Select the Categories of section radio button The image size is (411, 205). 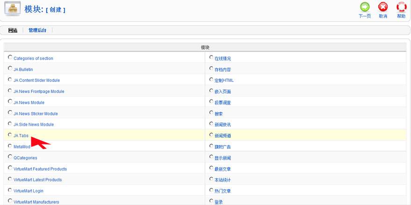pos(10,57)
